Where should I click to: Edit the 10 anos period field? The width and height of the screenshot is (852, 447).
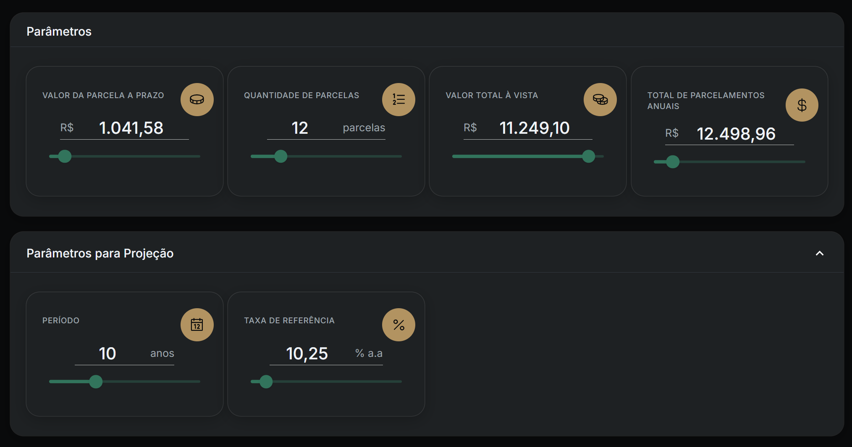coord(107,353)
